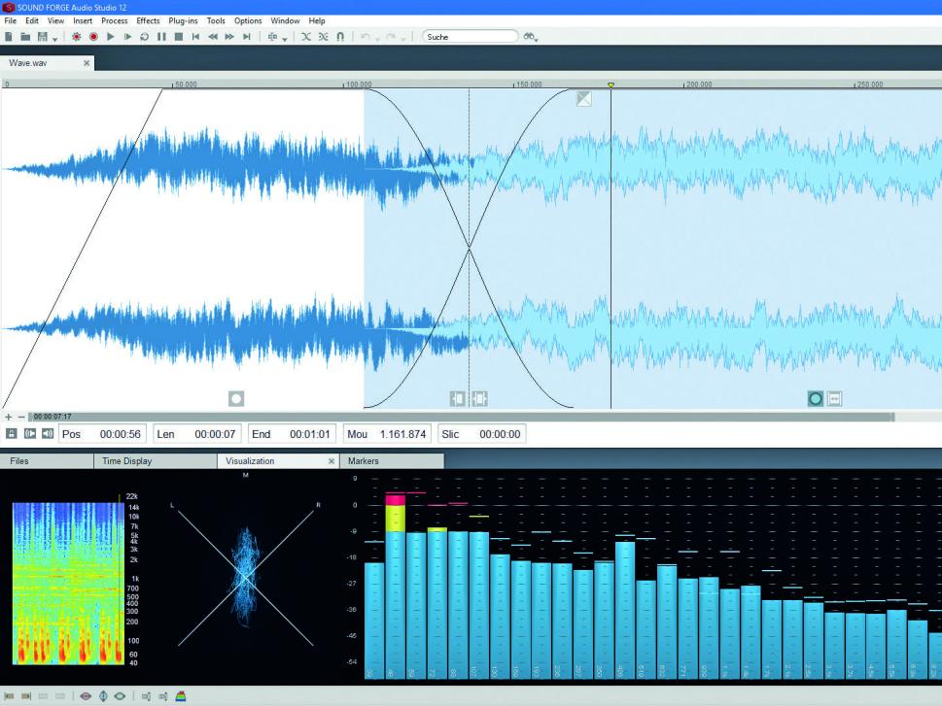Screen dimensions: 942x706
Task: Expand the dropdown arrow beside the binoculars
Action: pyautogui.click(x=538, y=39)
